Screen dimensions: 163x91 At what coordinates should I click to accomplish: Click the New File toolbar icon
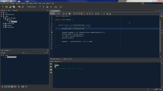tap(3, 7)
